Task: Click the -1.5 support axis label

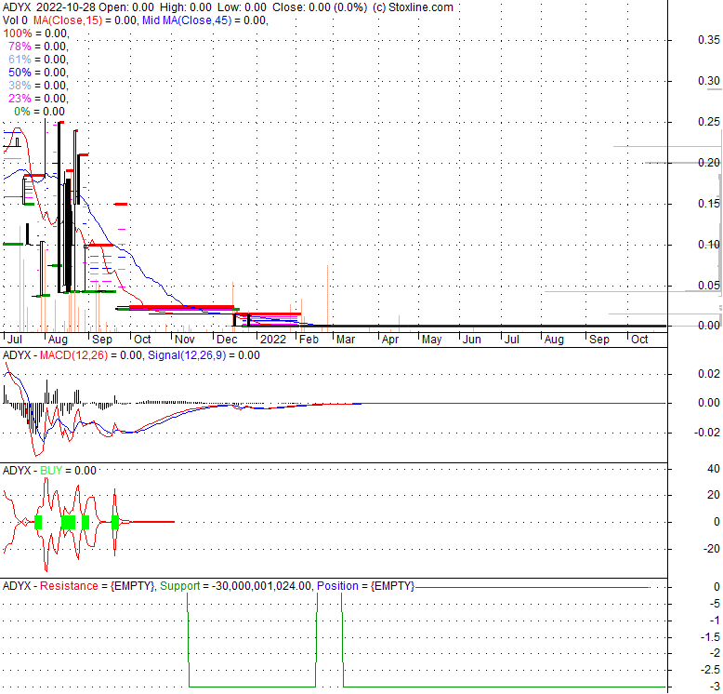Action: 710,637
